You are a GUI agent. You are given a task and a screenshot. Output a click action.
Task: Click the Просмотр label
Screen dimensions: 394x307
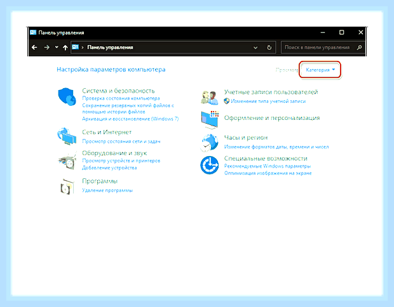click(x=287, y=70)
